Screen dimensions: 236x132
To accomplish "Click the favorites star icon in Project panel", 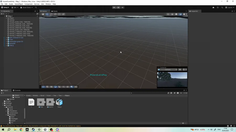I will pyautogui.click(x=181, y=93).
